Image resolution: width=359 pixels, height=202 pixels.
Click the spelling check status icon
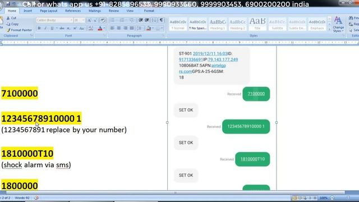coord(36,198)
